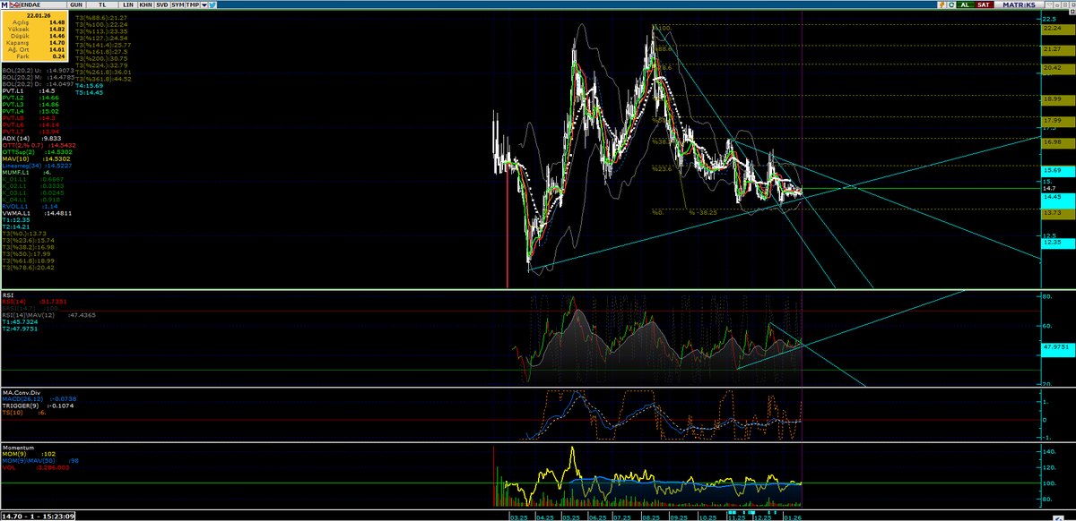
Task: Select the ADX (14) indicator label
Action: (x=15, y=139)
